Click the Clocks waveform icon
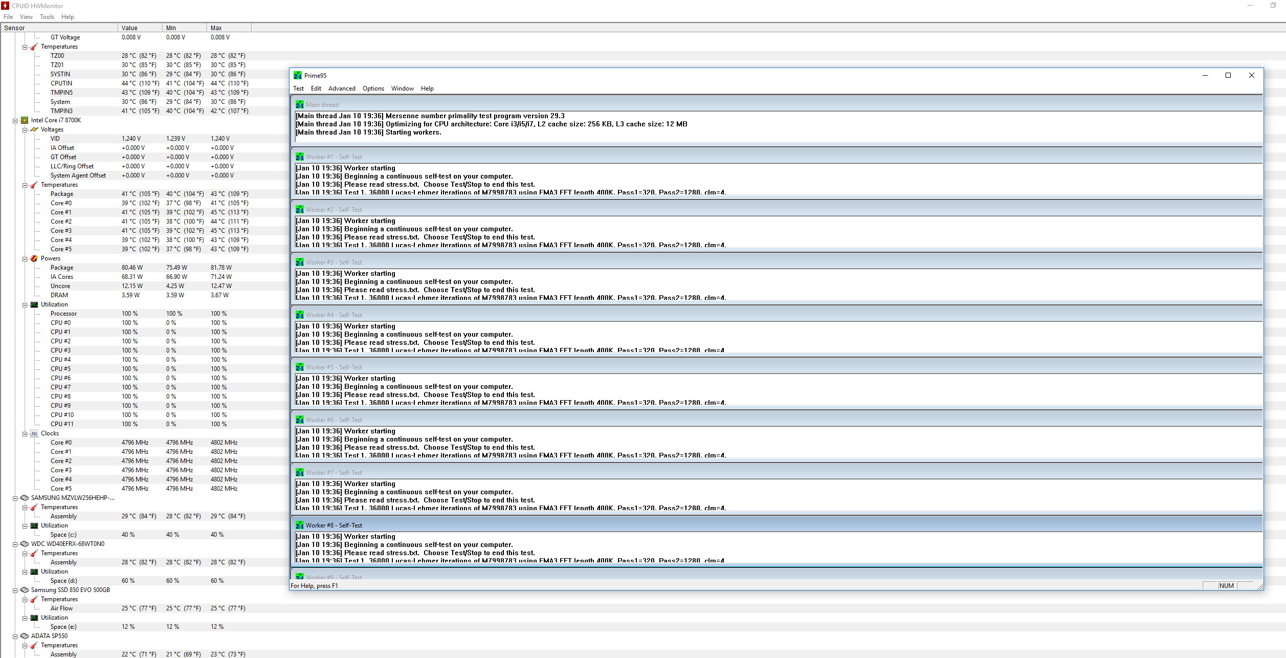The width and height of the screenshot is (1286, 658). 34,433
